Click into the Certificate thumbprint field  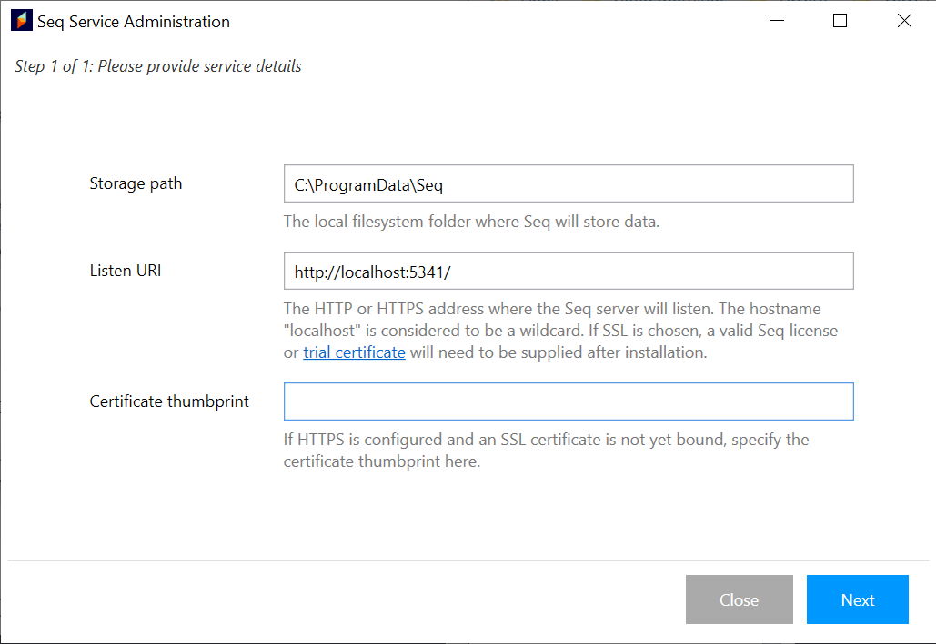coord(569,401)
